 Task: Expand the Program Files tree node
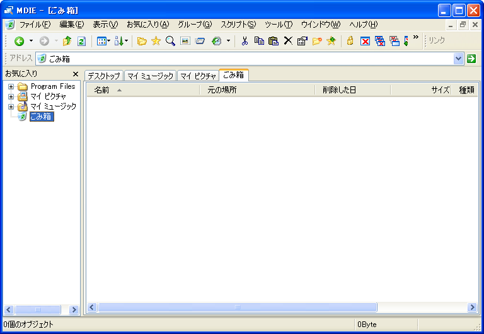[x=11, y=86]
